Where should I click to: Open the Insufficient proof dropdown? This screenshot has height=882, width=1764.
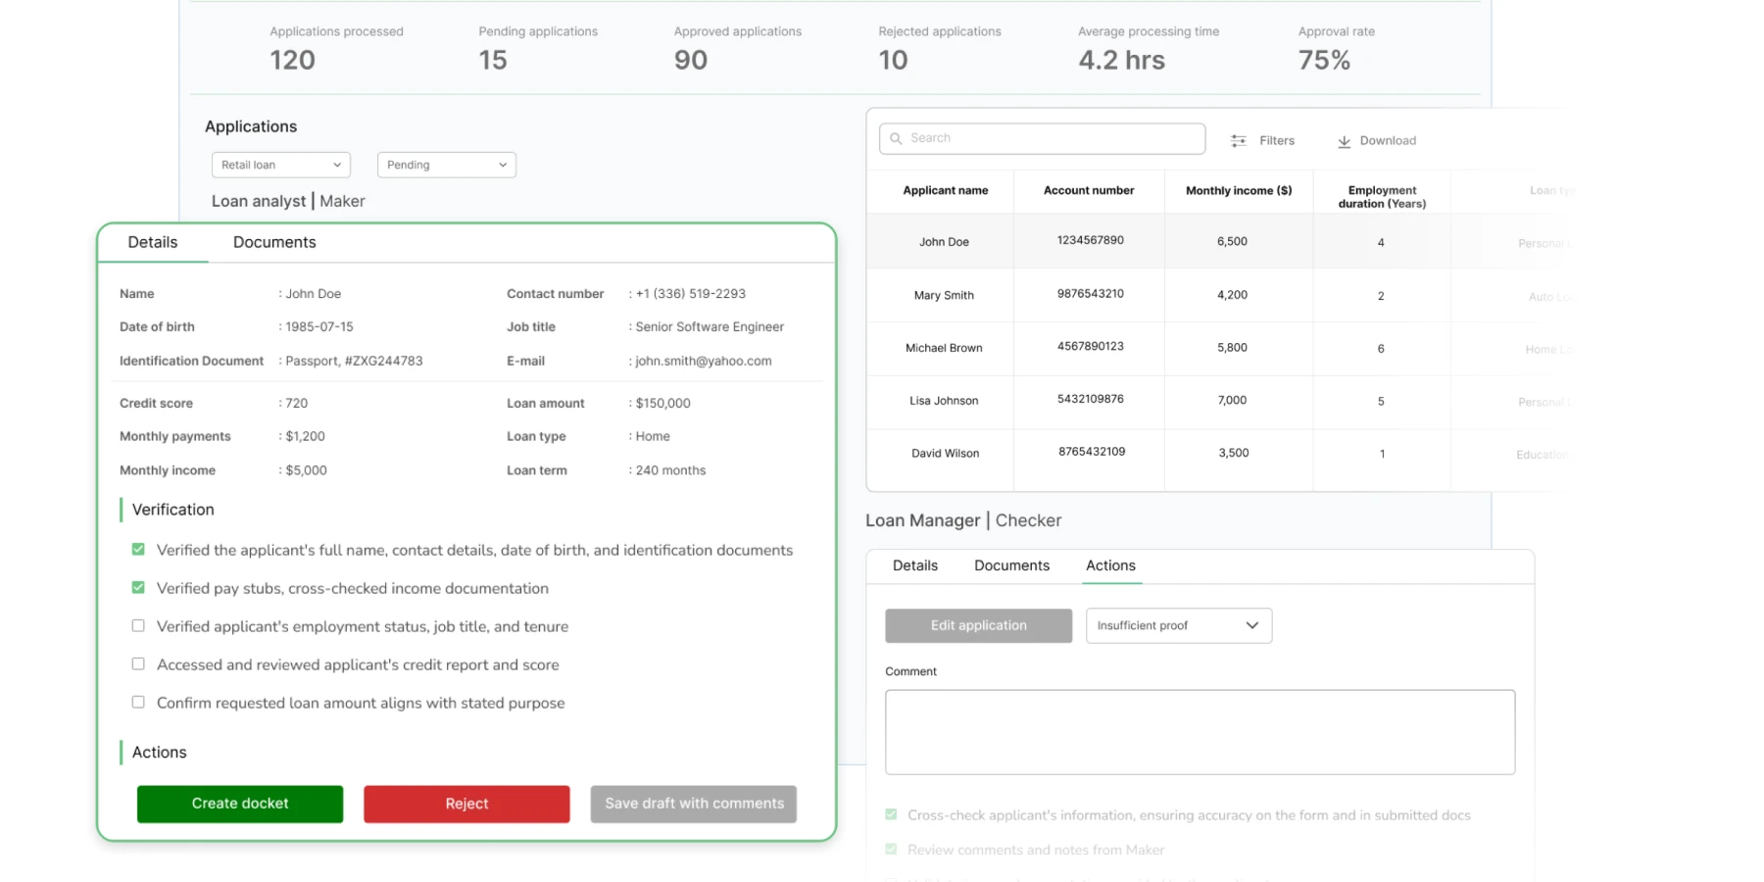tap(1178, 625)
